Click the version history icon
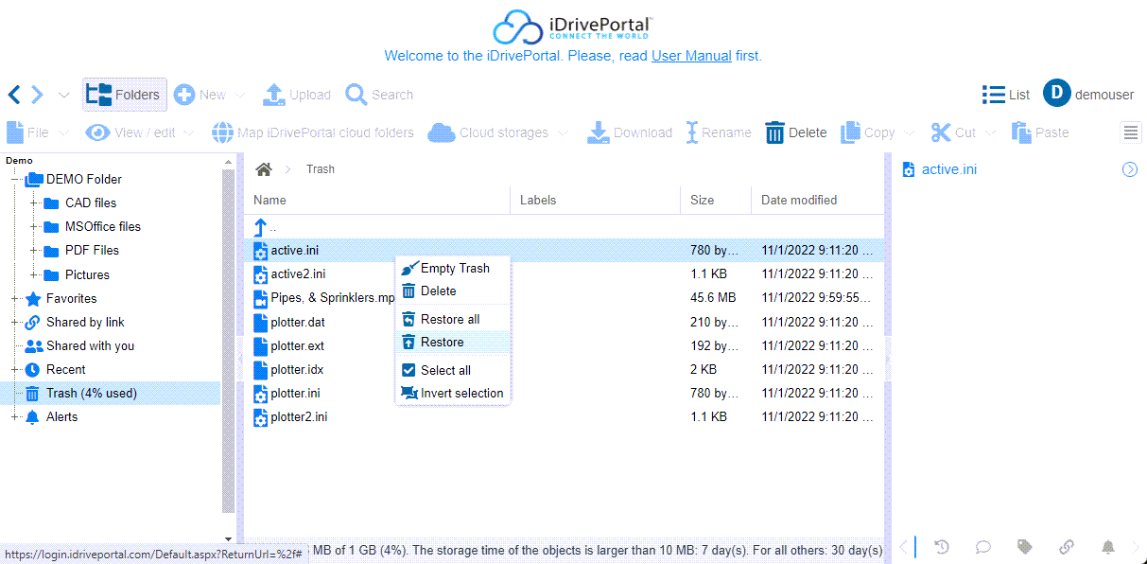1147x564 pixels. coord(942,547)
